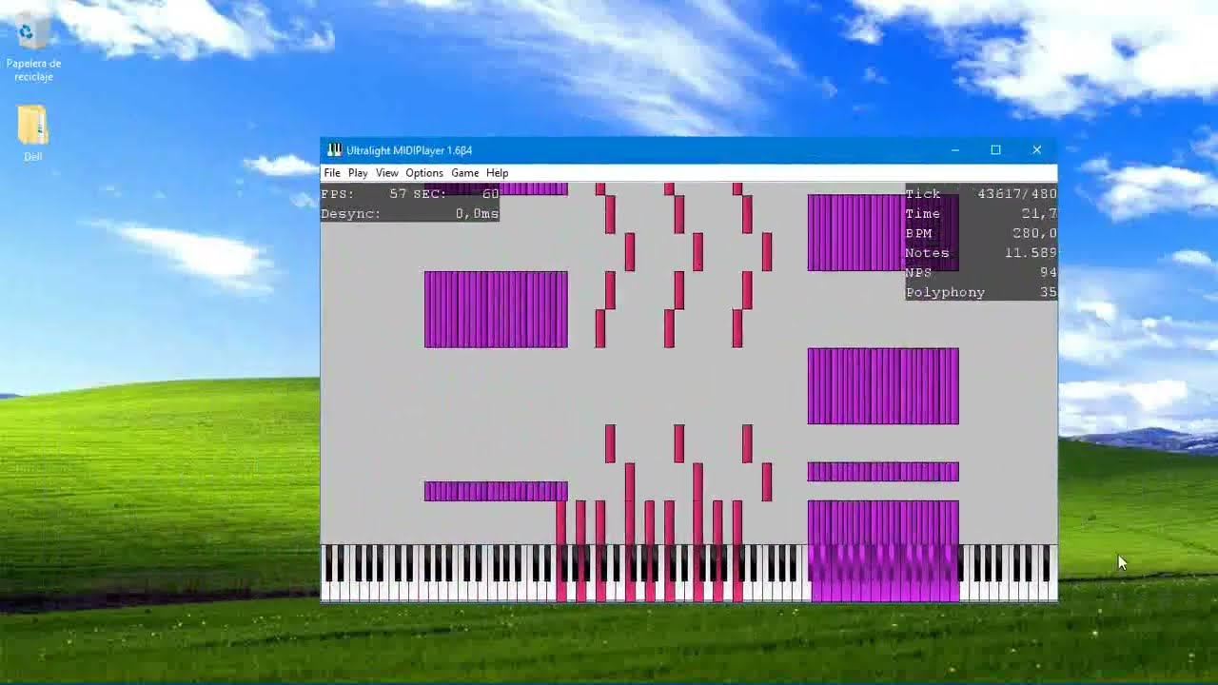Screen dimensions: 1218x685
Task: Click the Time value readout
Action: pyautogui.click(x=1039, y=214)
